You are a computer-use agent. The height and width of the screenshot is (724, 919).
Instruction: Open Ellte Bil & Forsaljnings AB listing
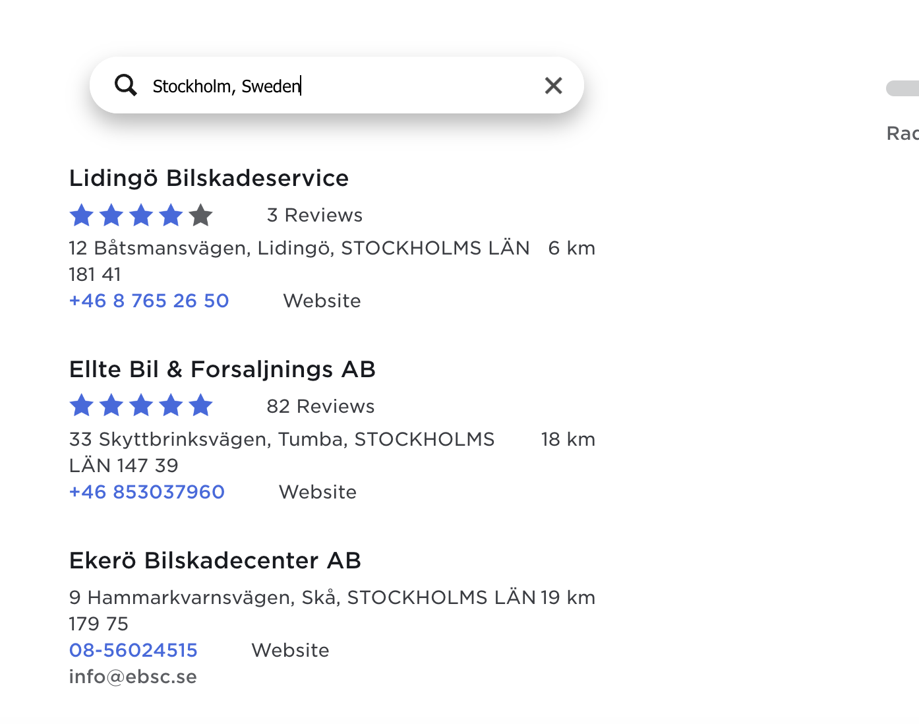pos(222,369)
